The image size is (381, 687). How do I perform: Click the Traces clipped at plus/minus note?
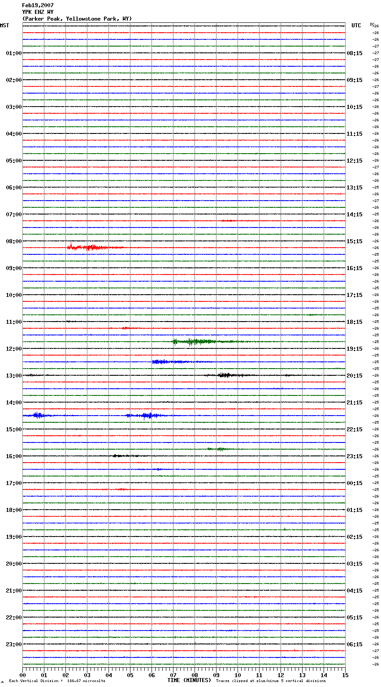pyautogui.click(x=271, y=681)
